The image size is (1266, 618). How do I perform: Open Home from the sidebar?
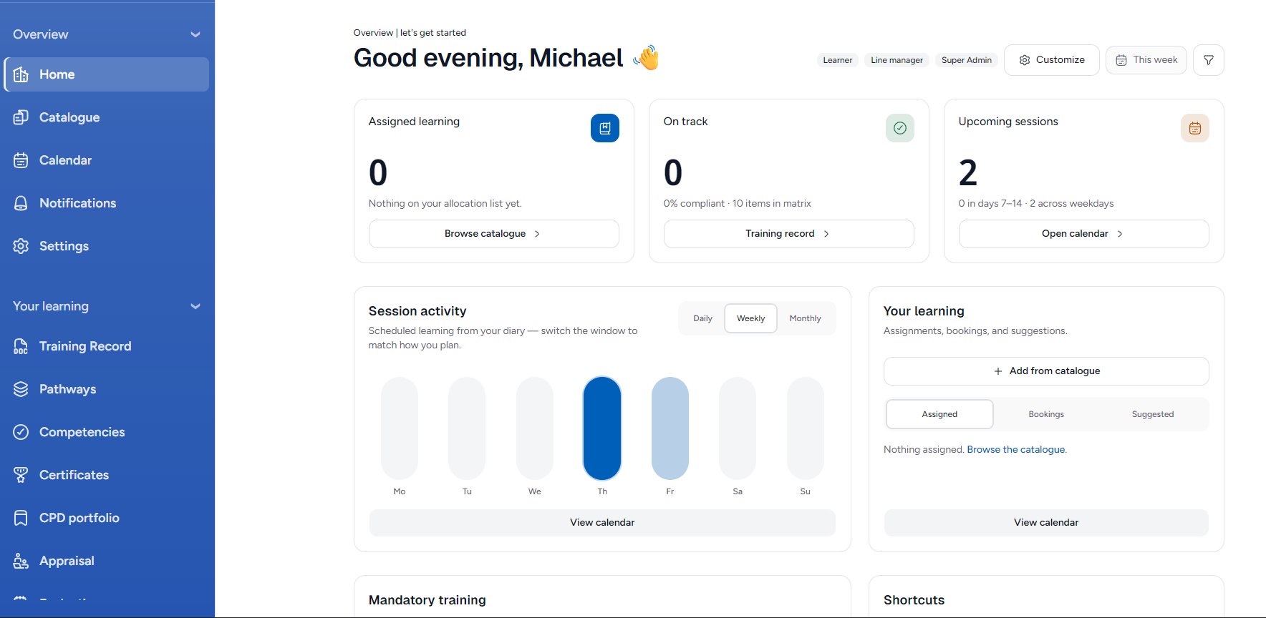click(x=107, y=74)
